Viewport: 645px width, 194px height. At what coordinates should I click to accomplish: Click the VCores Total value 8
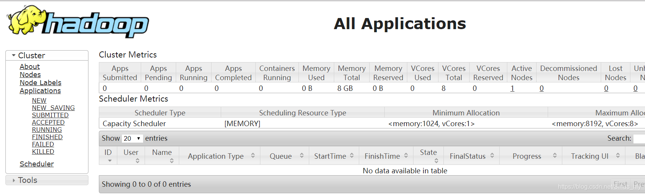(443, 89)
